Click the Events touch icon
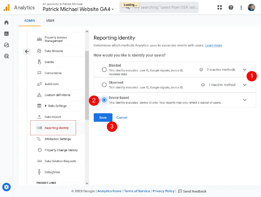Image resolution: width=261 pixels, height=197 pixels. click(39, 62)
